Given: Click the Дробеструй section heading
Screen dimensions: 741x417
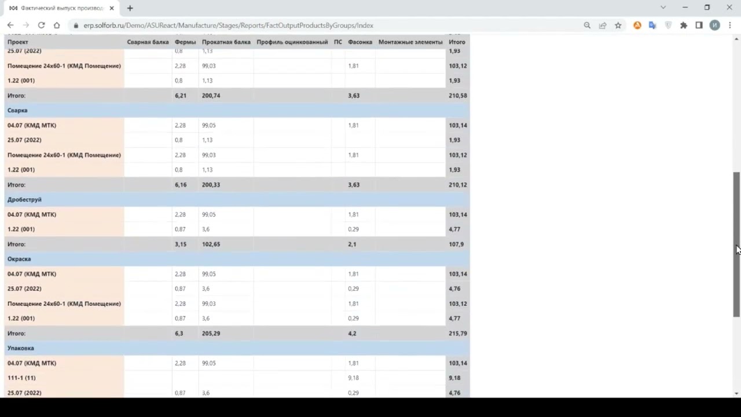Looking at the screenshot, I should [x=24, y=199].
